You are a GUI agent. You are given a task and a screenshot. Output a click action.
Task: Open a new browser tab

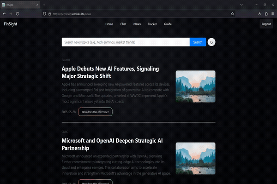tap(44, 5)
